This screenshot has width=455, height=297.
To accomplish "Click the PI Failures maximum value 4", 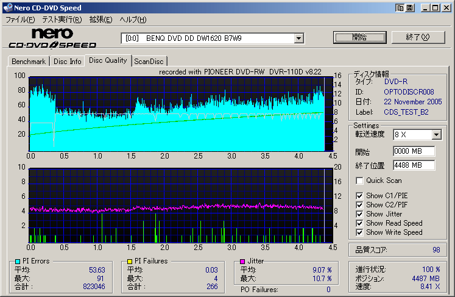I will 216,279.
